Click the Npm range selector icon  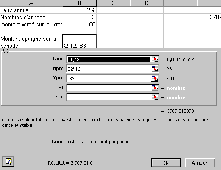[x=155, y=69]
